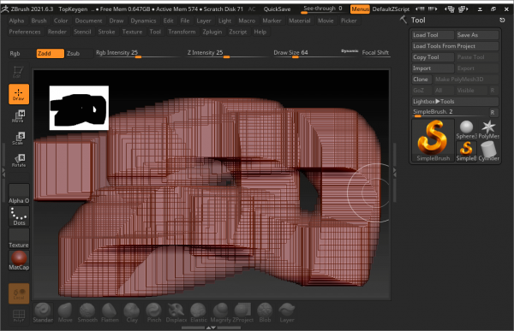Pick the ZProject brush
This screenshot has width=514, height=331.
pos(243,313)
